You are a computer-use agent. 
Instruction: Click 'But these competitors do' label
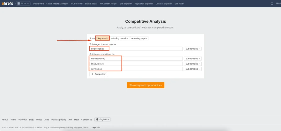click(102, 54)
